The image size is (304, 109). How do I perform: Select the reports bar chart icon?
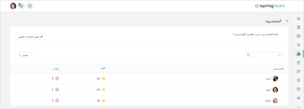coord(299,54)
